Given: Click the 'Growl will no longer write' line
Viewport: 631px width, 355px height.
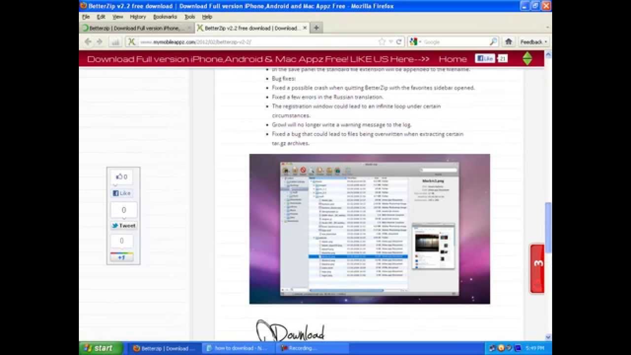Looking at the screenshot, I should pos(342,125).
